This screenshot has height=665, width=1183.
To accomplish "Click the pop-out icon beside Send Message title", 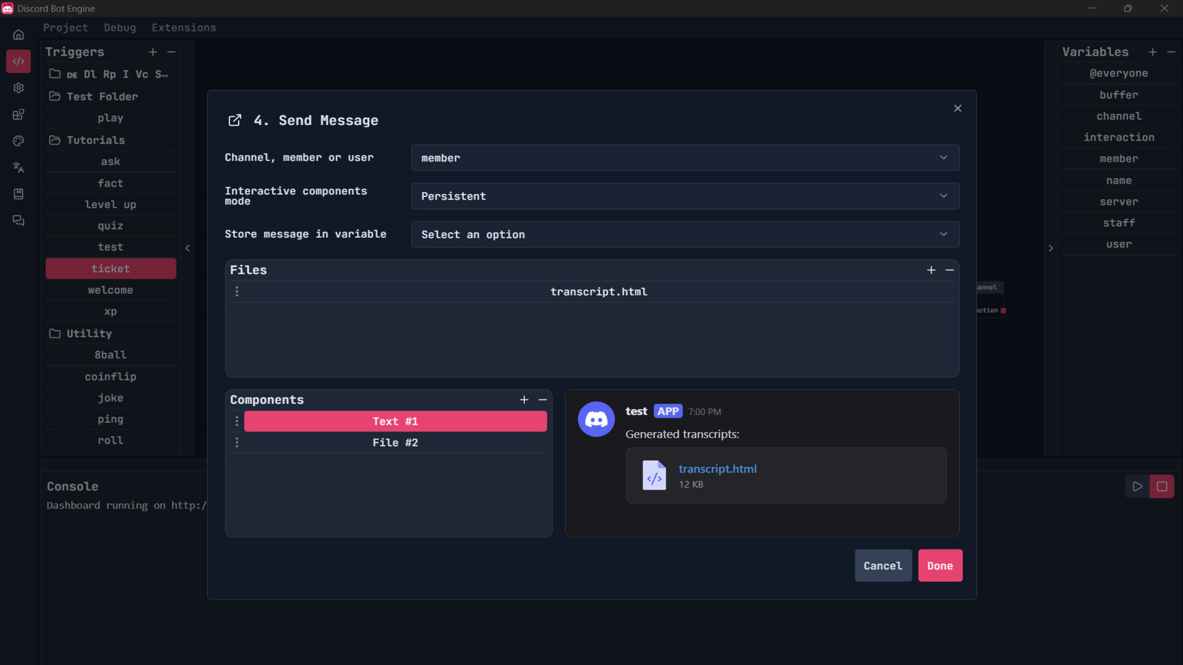I will (235, 121).
